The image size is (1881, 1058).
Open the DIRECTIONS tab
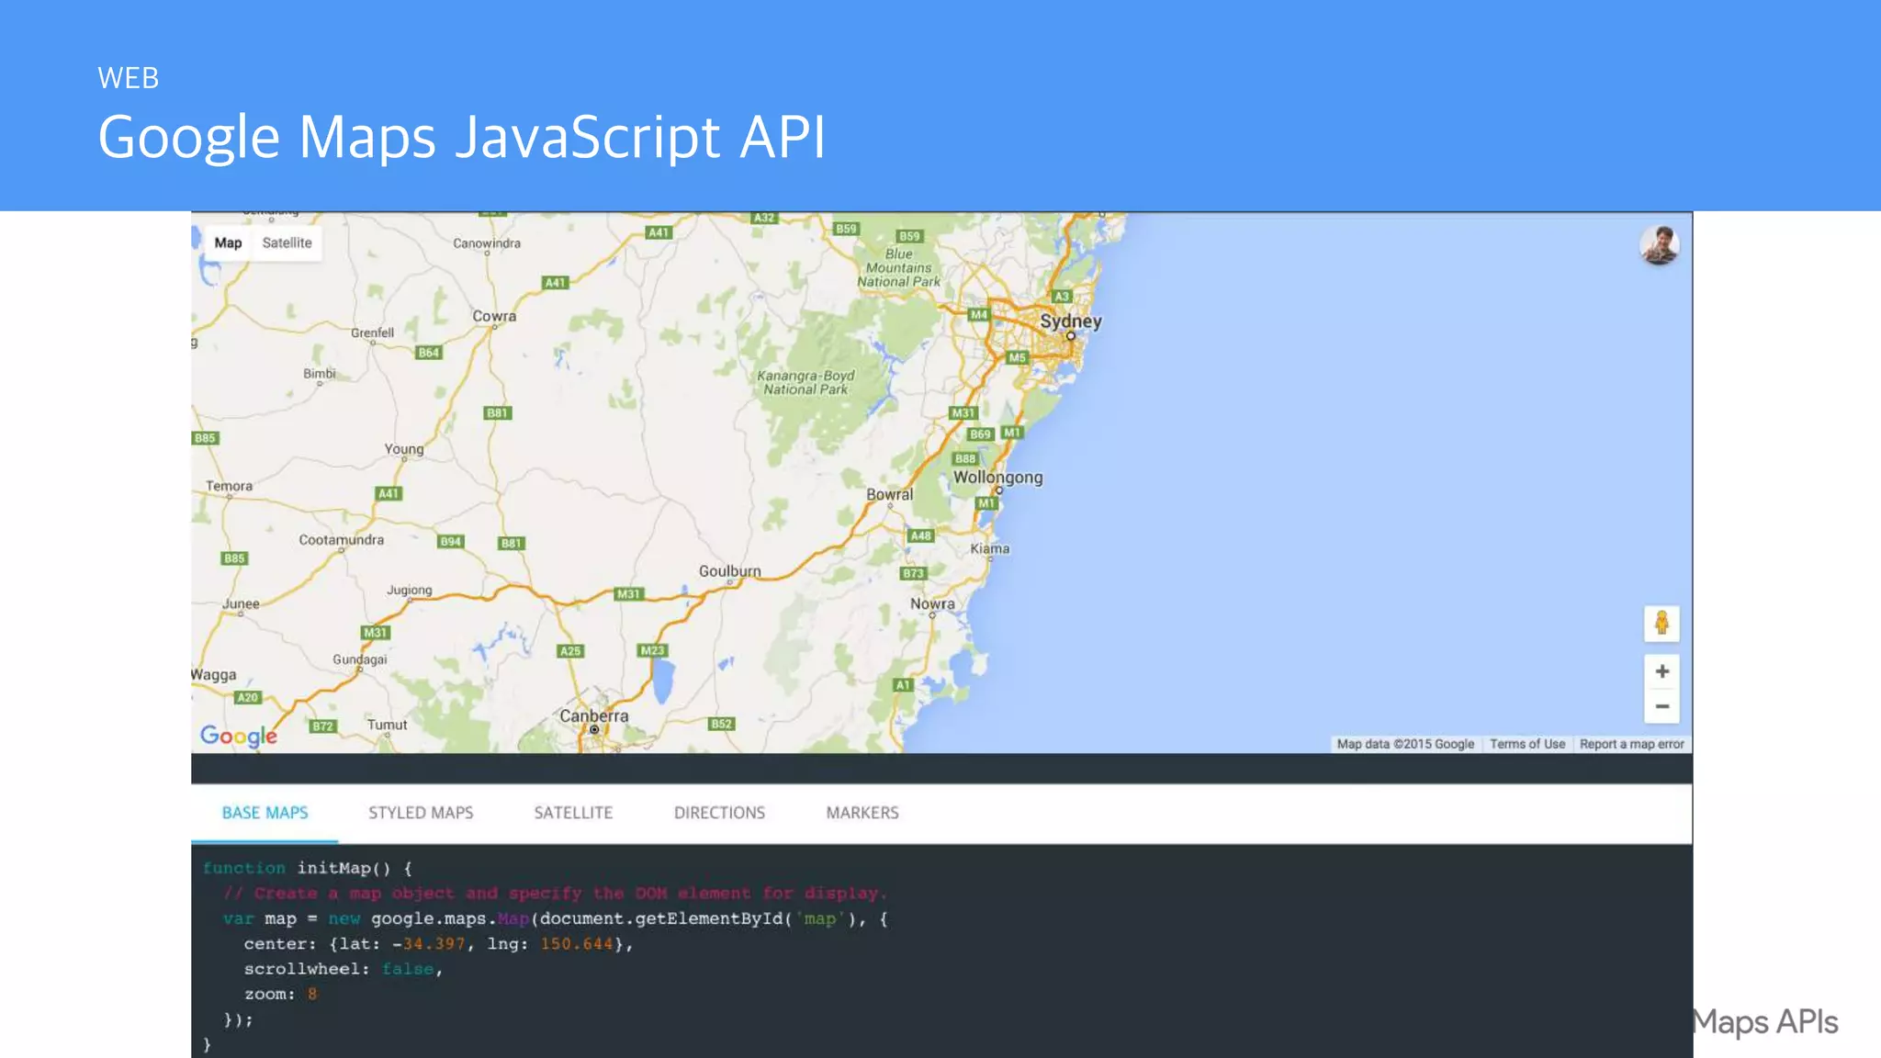pos(719,813)
